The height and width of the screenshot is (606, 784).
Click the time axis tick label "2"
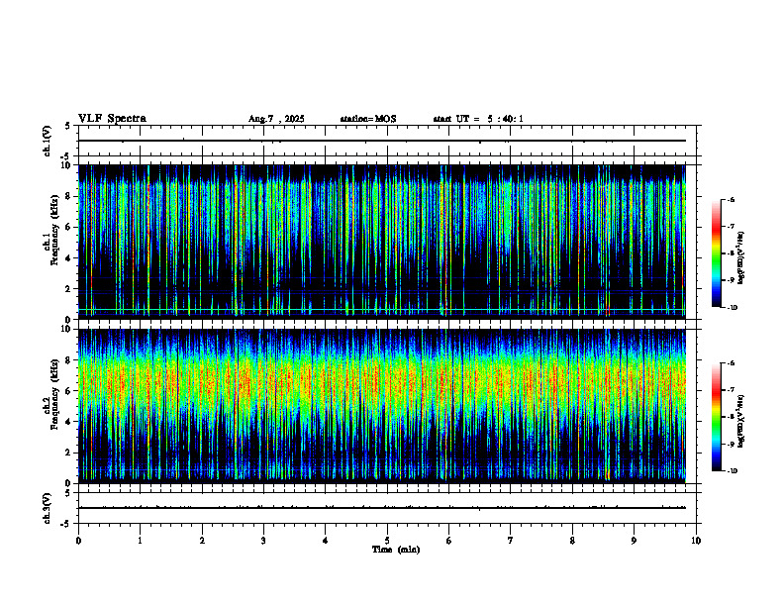pos(202,541)
